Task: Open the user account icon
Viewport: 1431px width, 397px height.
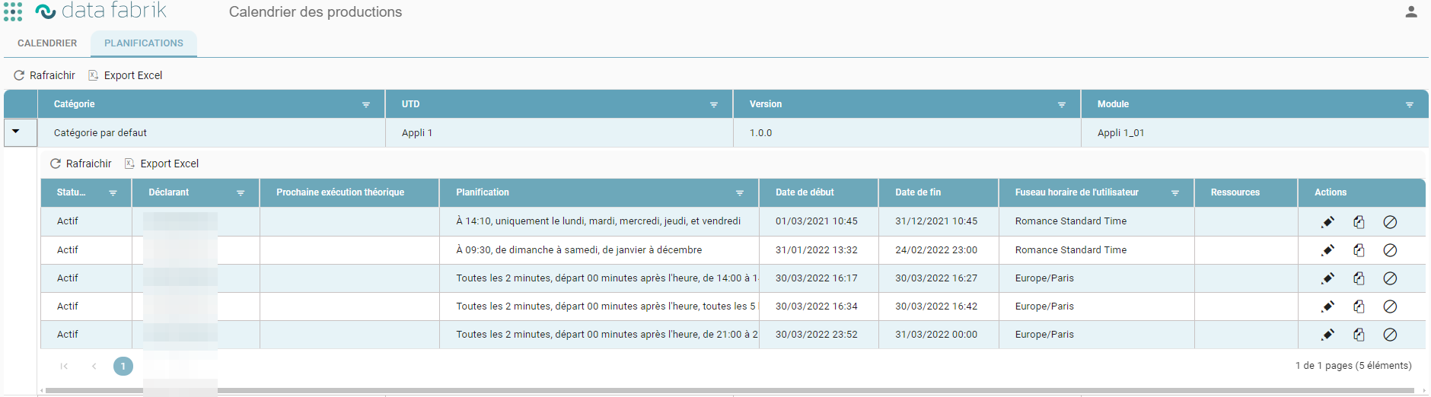Action: (1410, 11)
